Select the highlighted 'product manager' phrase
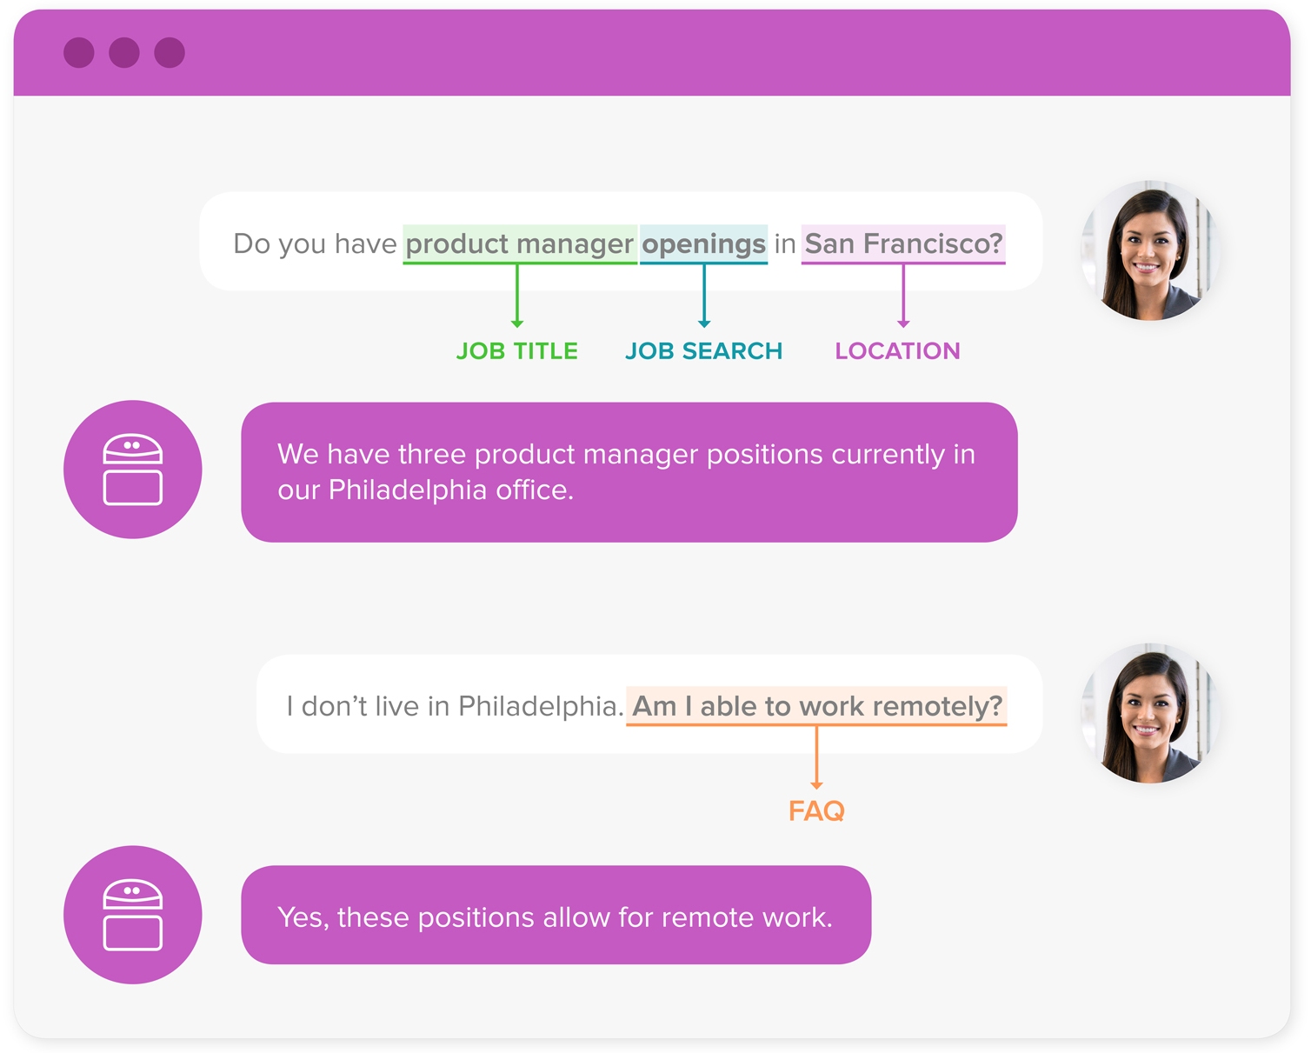This screenshot has width=1311, height=1053. pos(519,243)
